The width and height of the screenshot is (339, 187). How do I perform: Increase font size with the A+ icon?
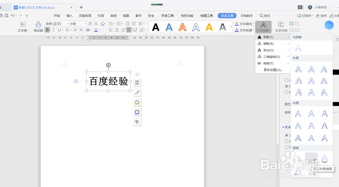tap(90, 24)
